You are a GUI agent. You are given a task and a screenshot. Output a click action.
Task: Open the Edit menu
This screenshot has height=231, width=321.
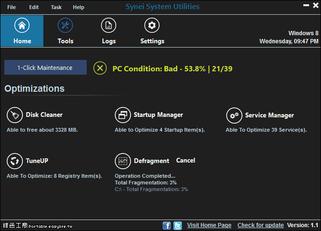[34, 7]
